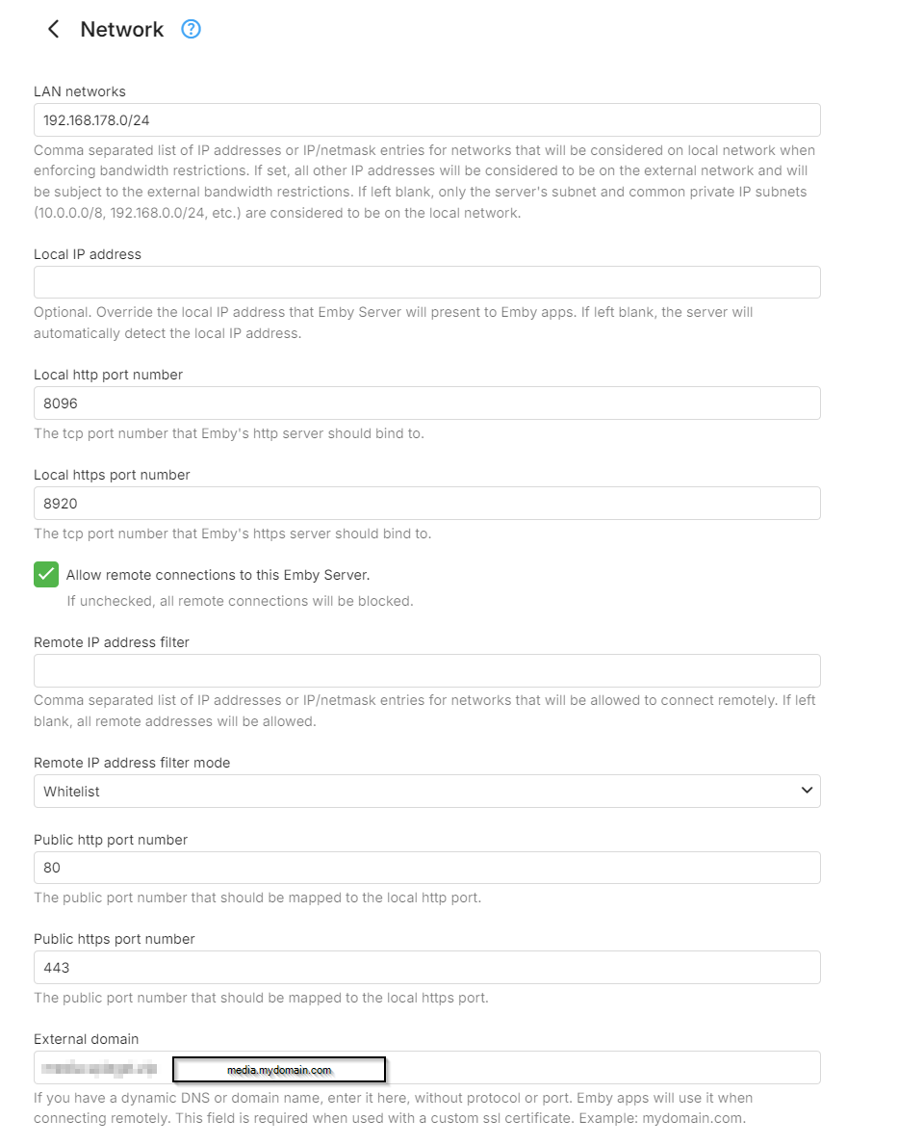Uncheck the allow remote connections checkbox
The image size is (898, 1145).
coord(46,575)
